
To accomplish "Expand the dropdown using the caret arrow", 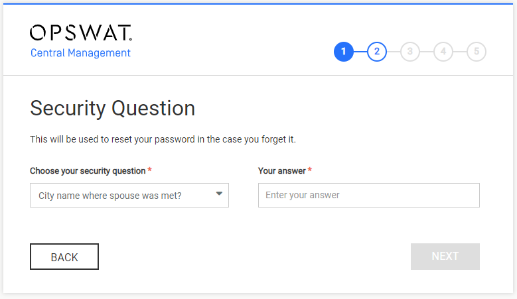I will (x=219, y=194).
